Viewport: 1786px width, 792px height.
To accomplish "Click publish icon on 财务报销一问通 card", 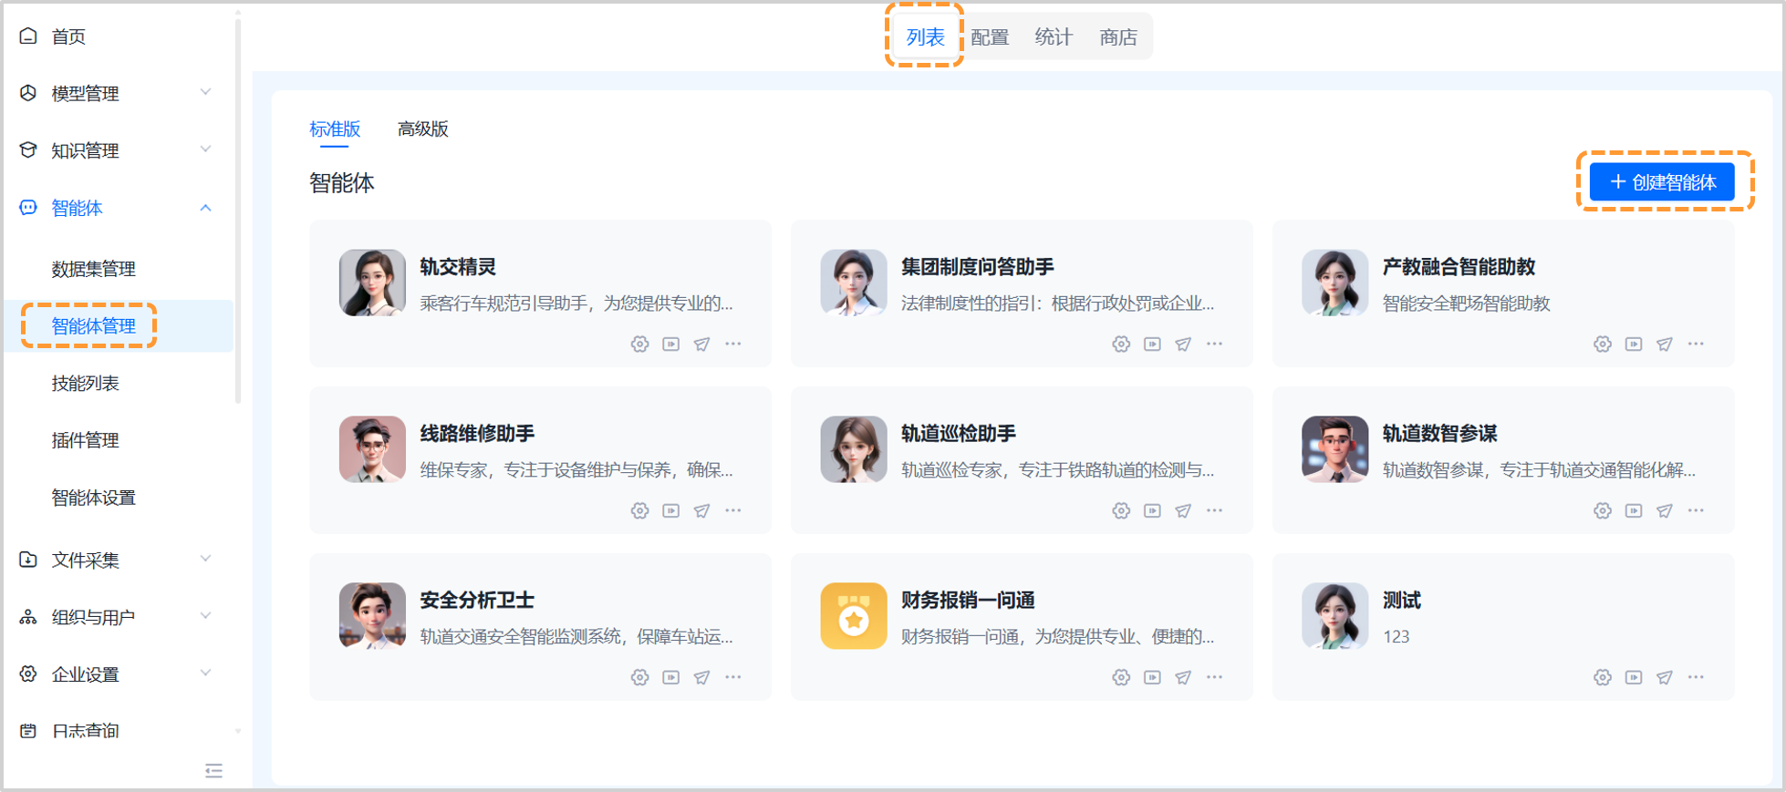I will [1184, 677].
